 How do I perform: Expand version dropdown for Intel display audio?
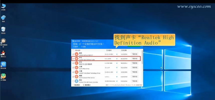(x=117, y=63)
